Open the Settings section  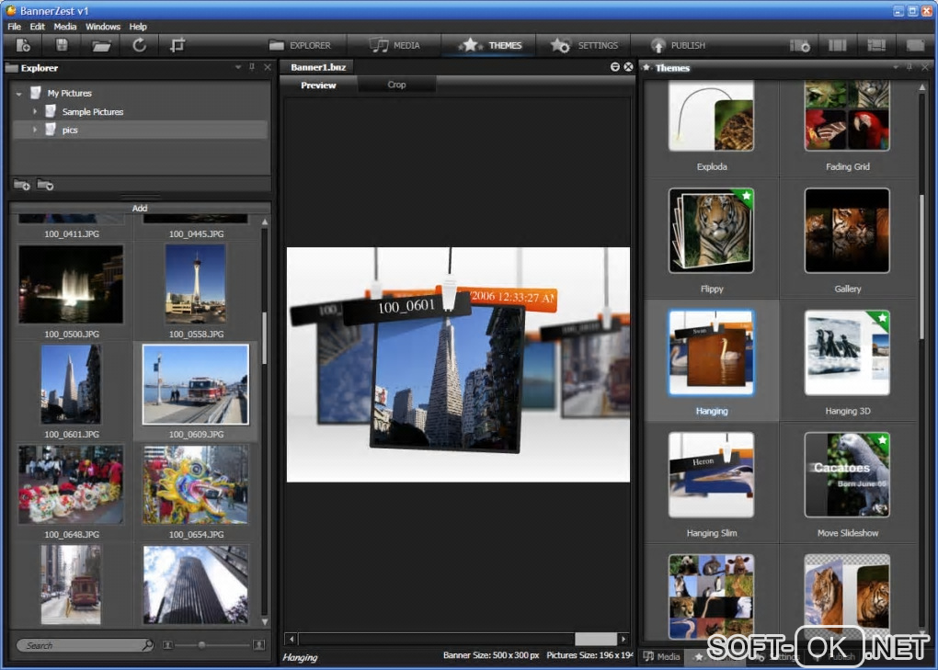click(x=585, y=45)
